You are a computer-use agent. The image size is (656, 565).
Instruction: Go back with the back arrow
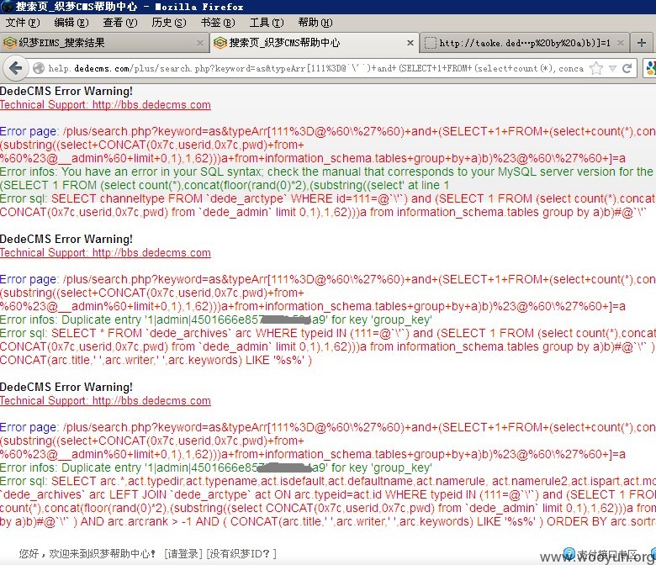click(x=15, y=68)
